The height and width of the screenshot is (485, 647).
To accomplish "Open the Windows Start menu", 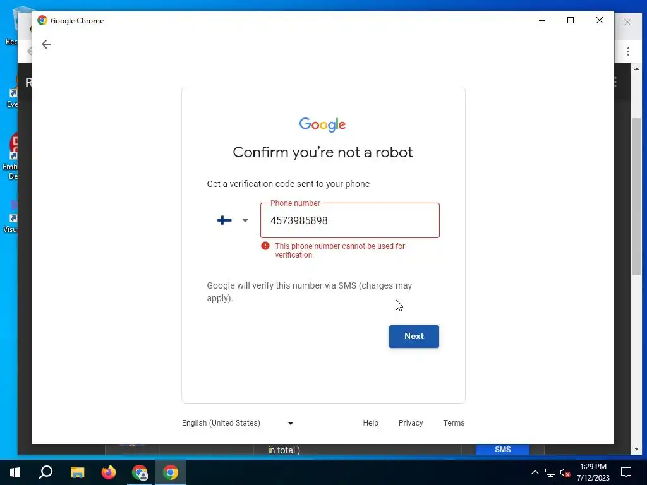I will (x=15, y=472).
